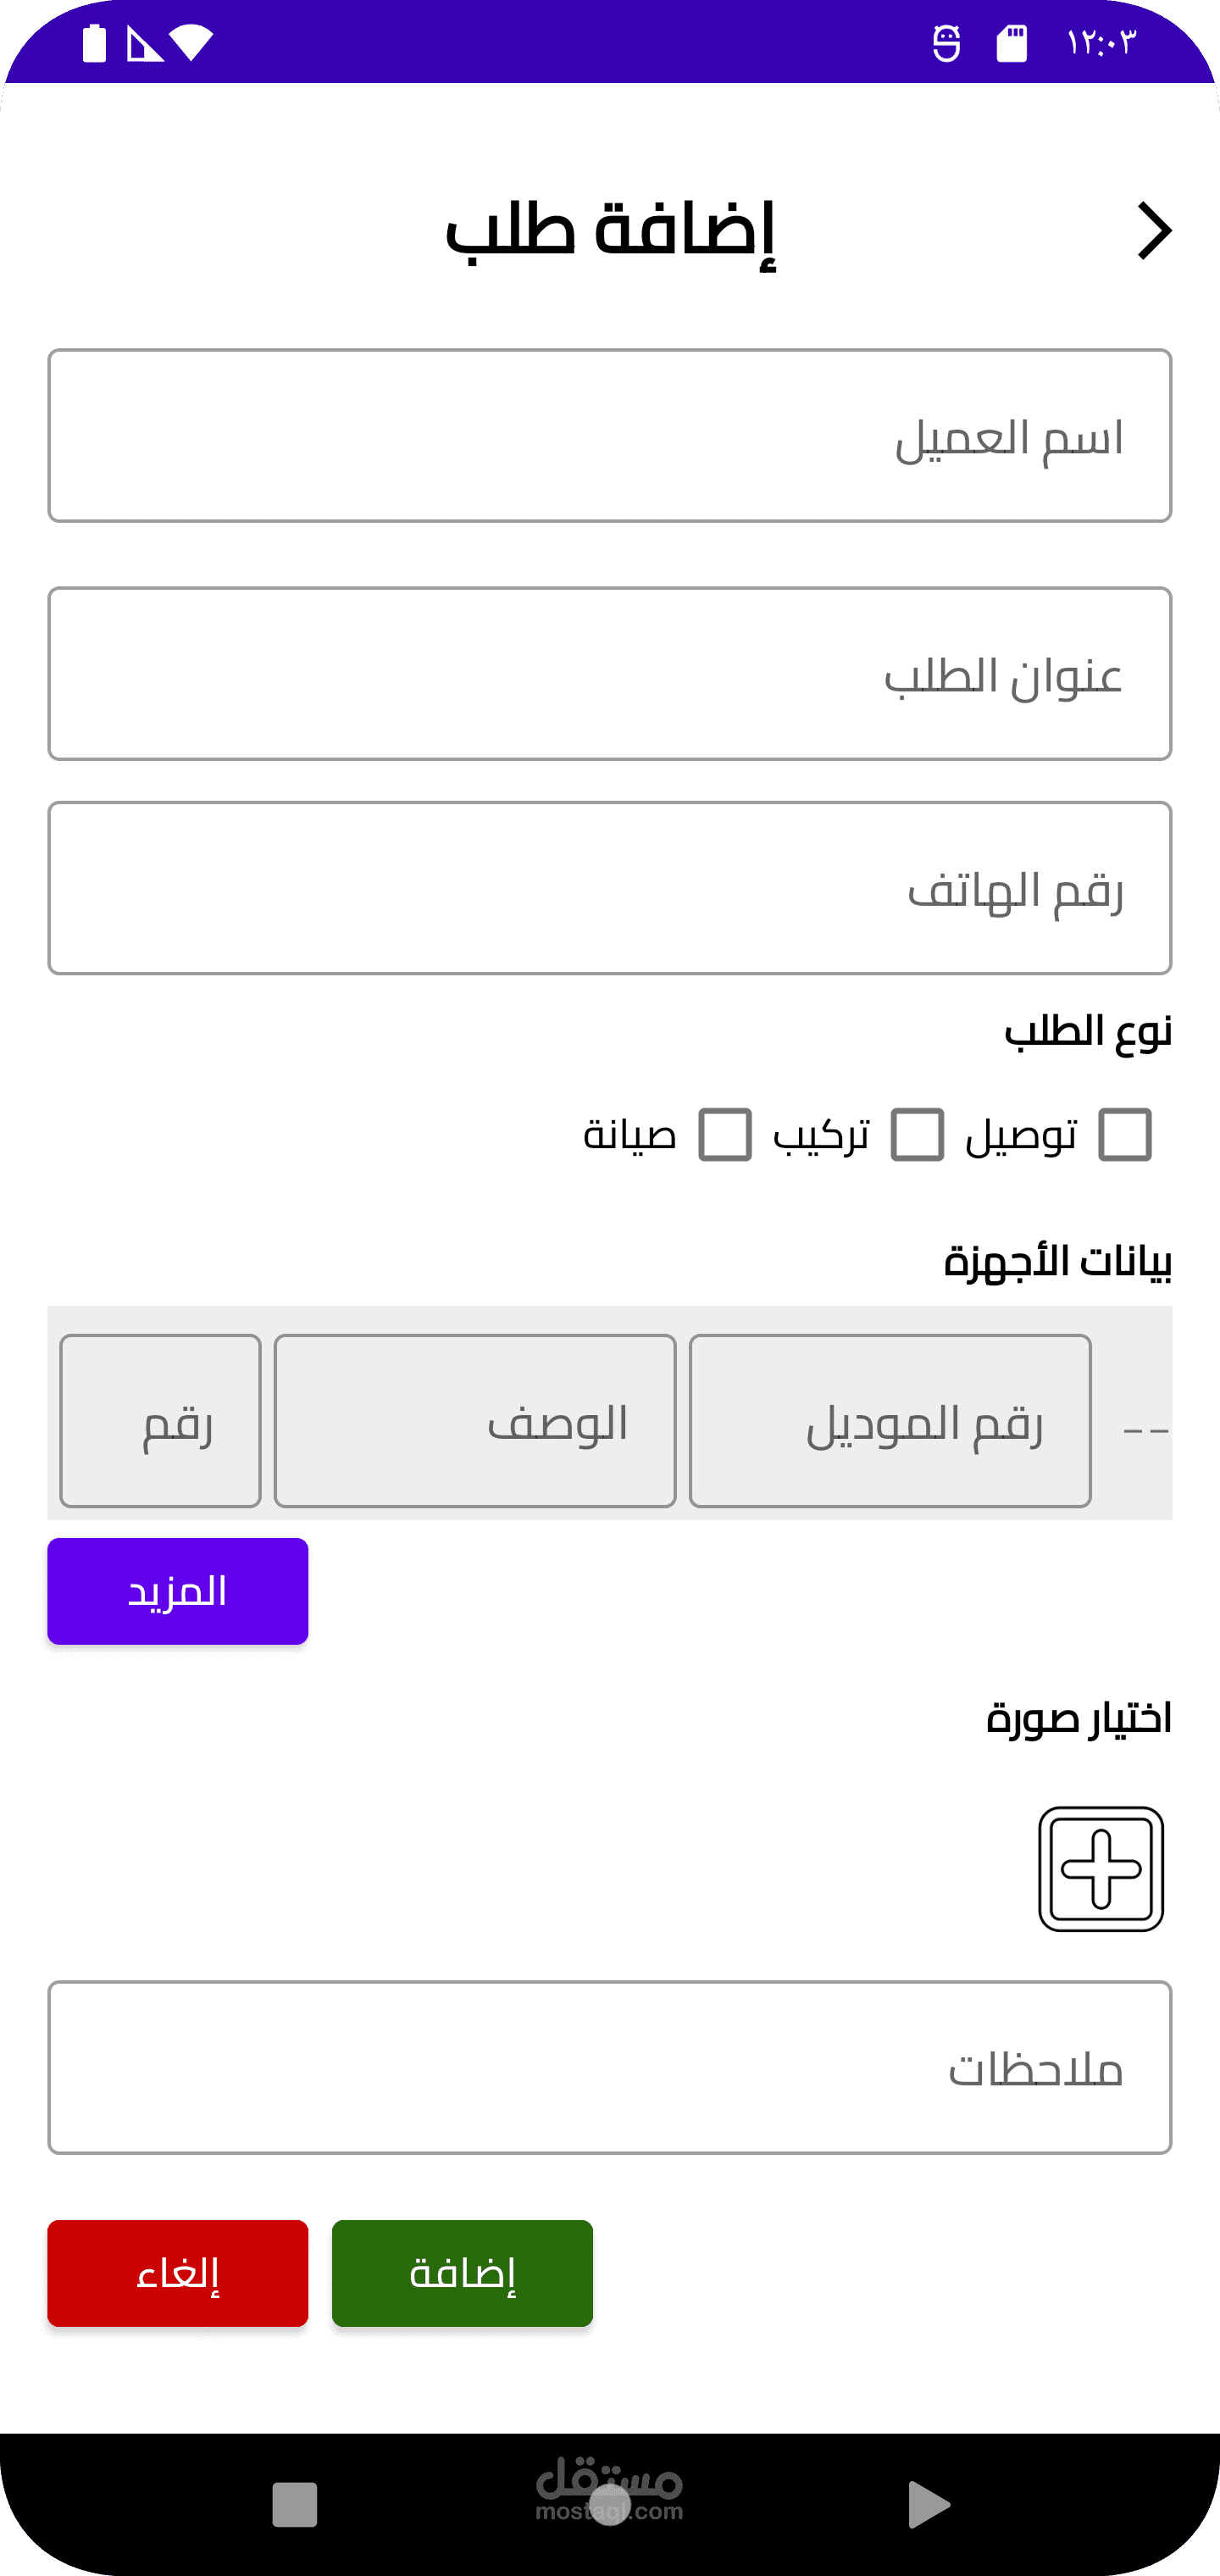The width and height of the screenshot is (1220, 2576).
Task: Tap the Wi-Fi status icon
Action: tap(191, 43)
